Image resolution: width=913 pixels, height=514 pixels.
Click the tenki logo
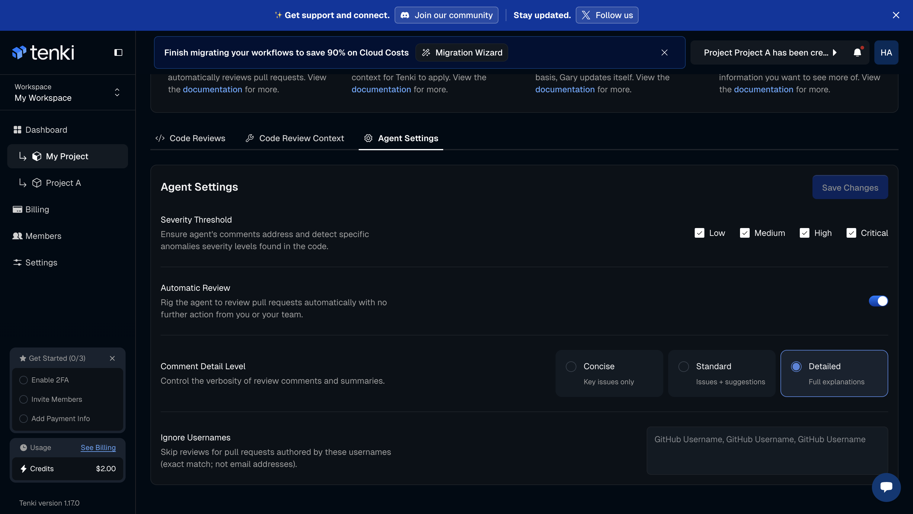(43, 52)
